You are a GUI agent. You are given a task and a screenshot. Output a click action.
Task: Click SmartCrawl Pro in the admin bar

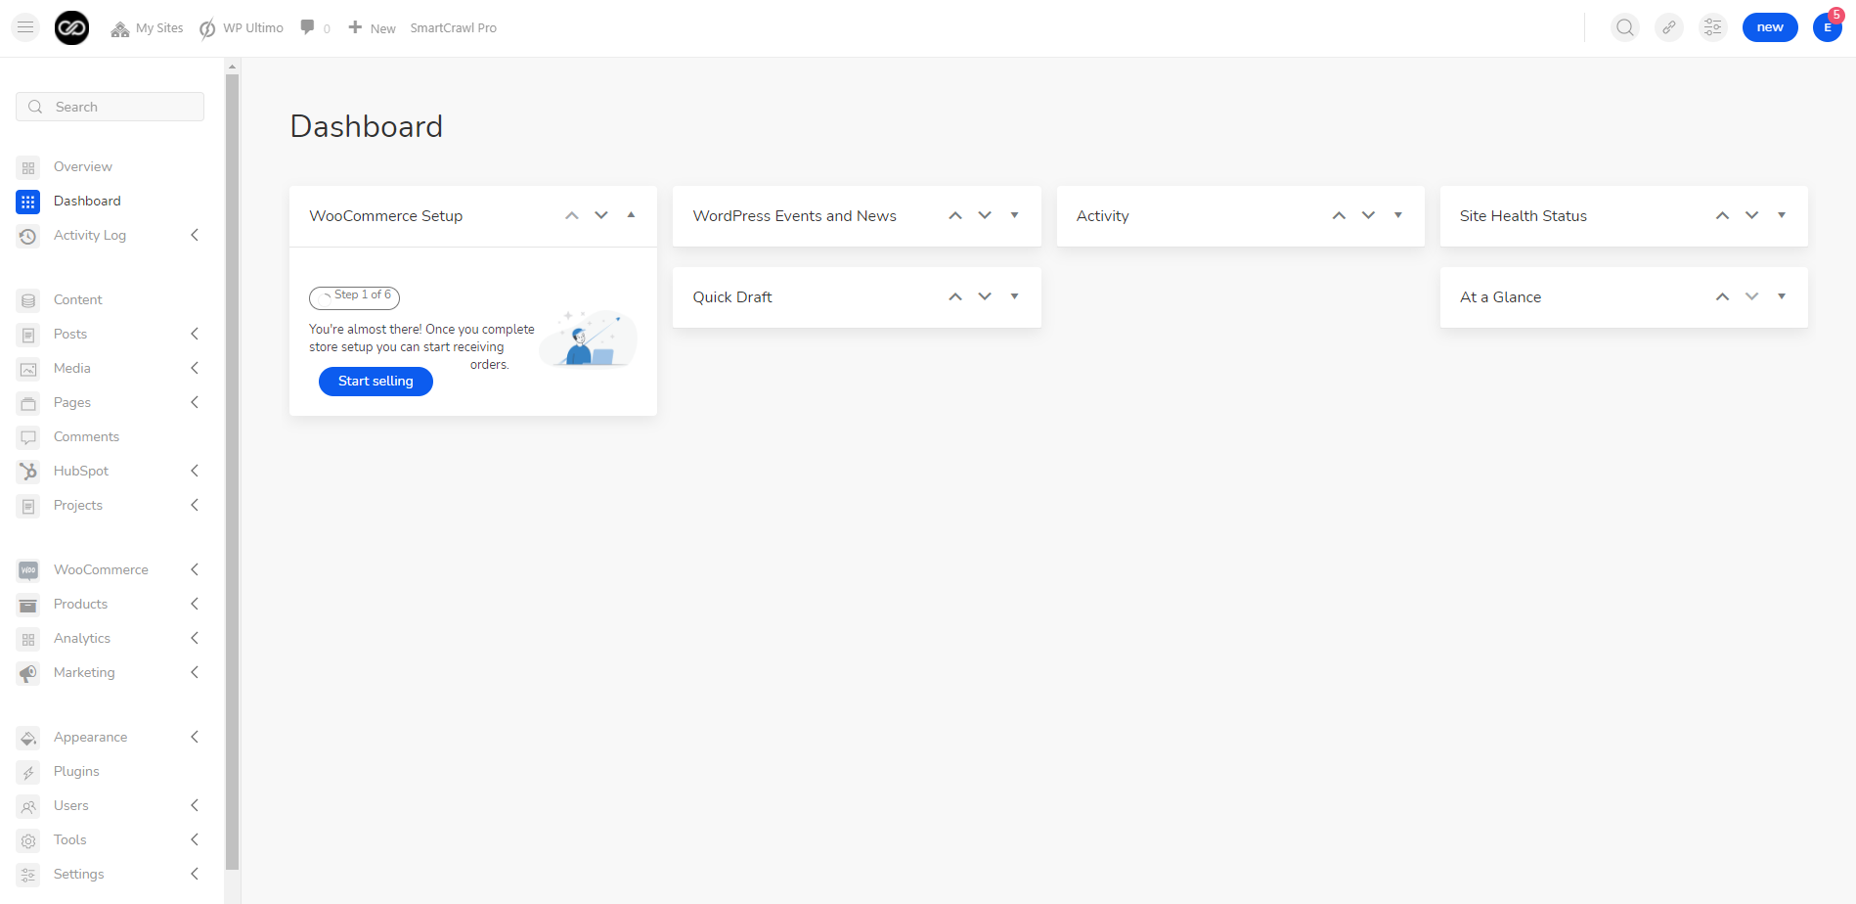(453, 27)
